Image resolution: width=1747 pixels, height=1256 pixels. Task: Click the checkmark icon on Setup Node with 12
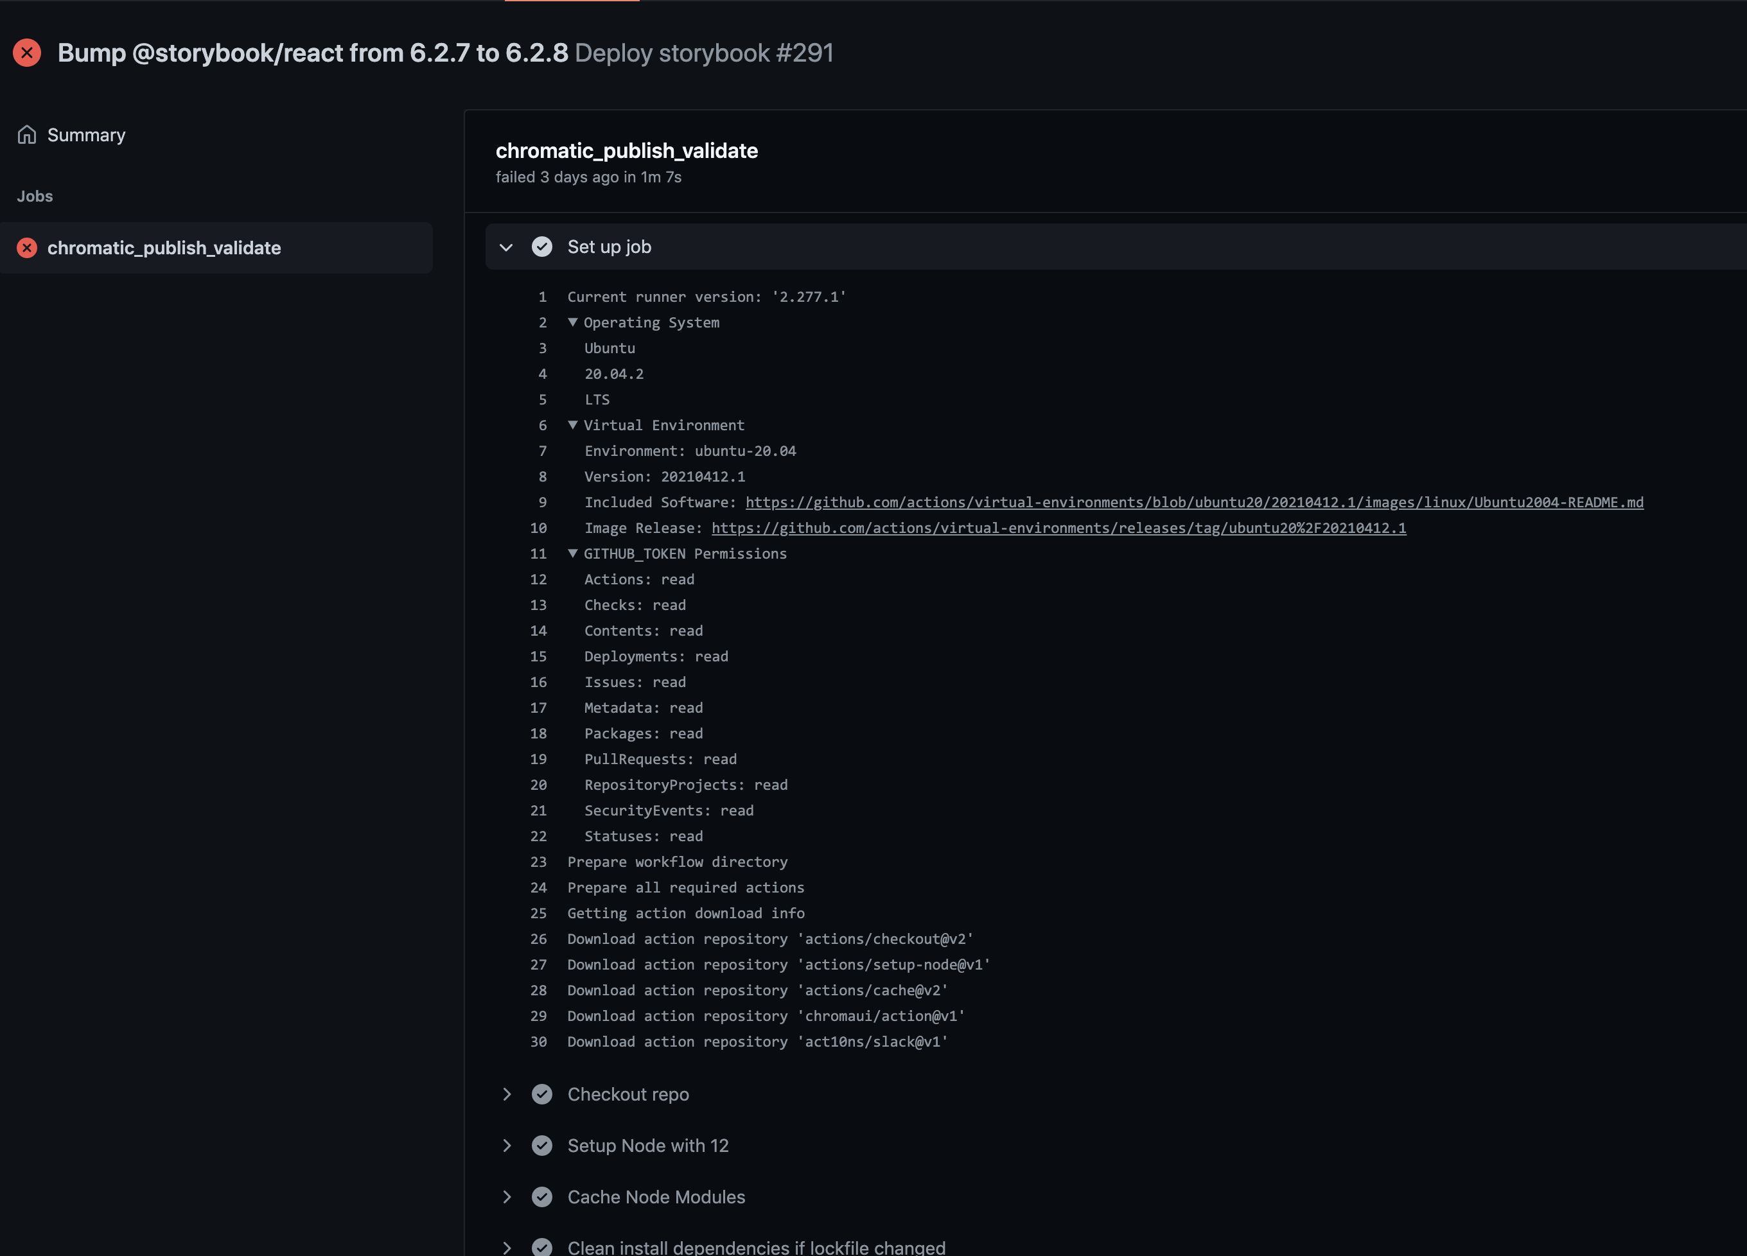[x=542, y=1146]
